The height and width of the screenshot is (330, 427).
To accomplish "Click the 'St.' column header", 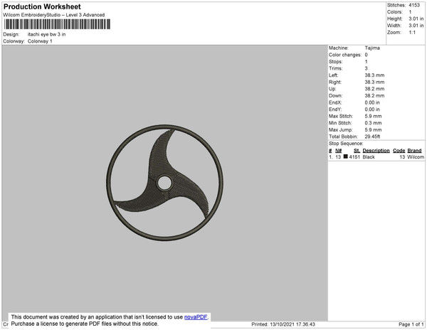I will tap(357, 151).
